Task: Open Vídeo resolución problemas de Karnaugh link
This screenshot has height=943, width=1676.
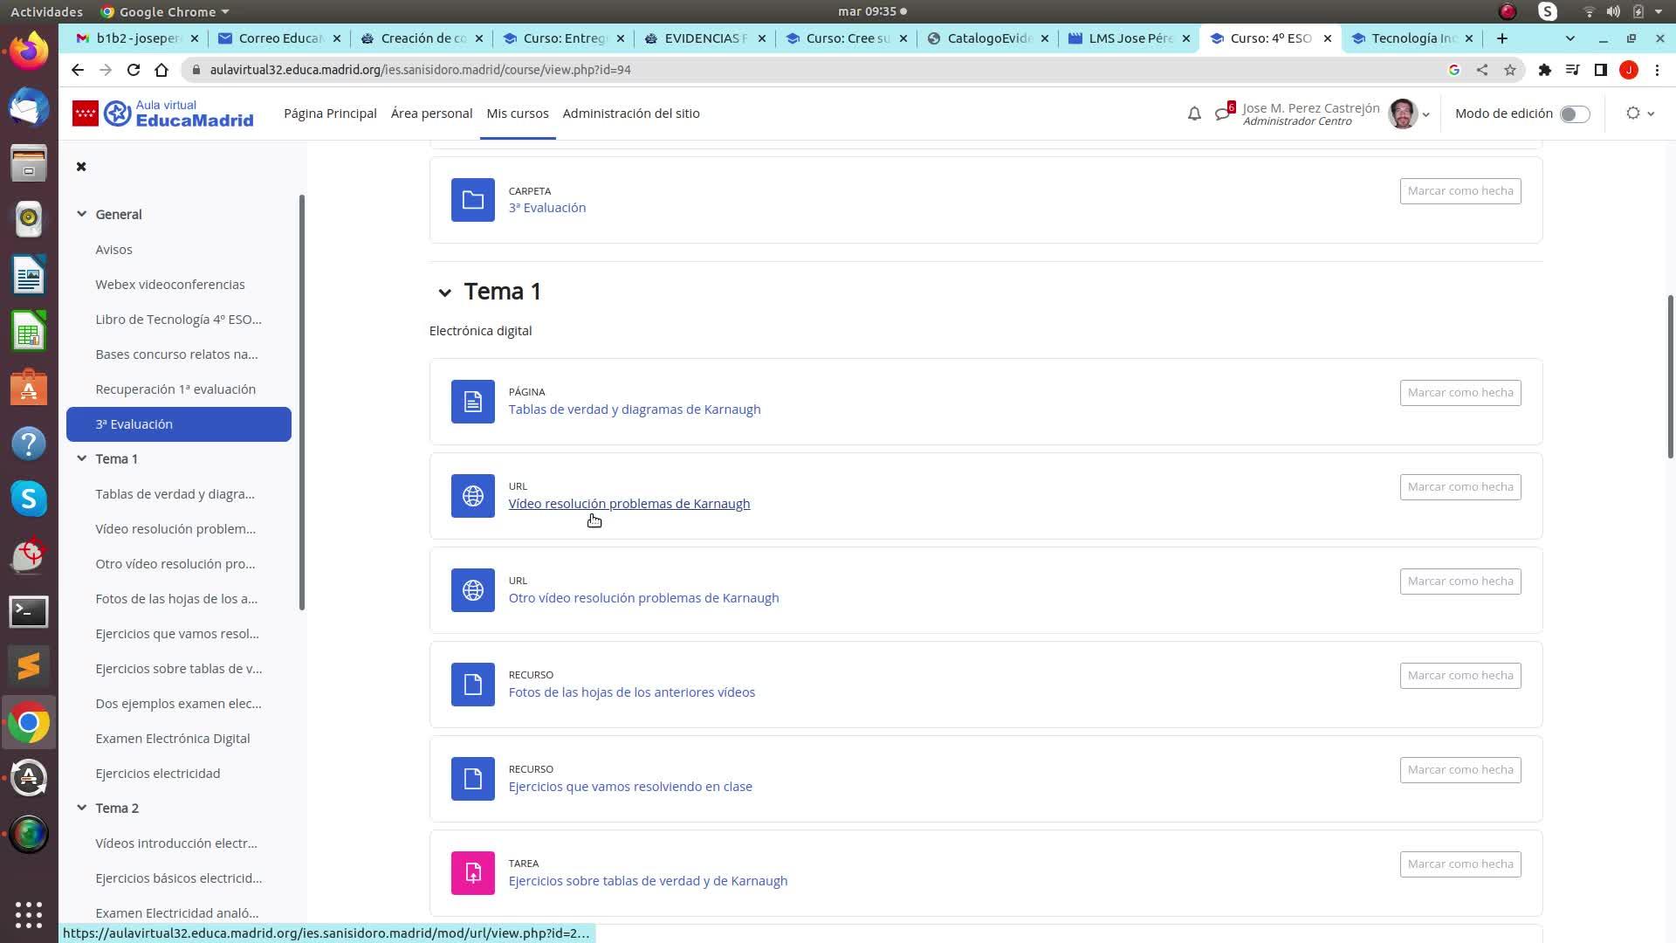Action: [628, 504]
